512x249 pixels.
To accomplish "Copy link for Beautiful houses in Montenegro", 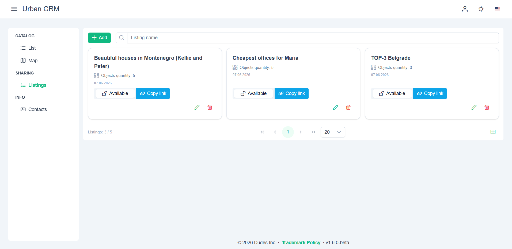I will click(x=153, y=93).
